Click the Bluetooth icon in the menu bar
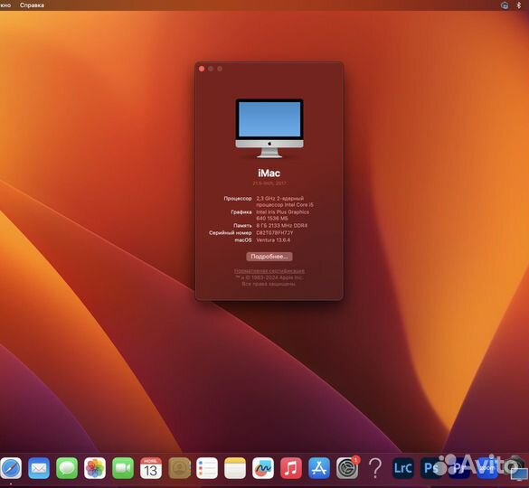 coord(518,5)
